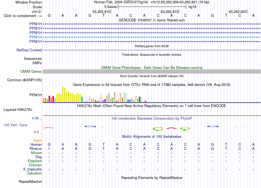The height and width of the screenshot is (188, 261).
Task: Click 'Publications: Sequences in Scientific Articles' title
Action: (152, 55)
